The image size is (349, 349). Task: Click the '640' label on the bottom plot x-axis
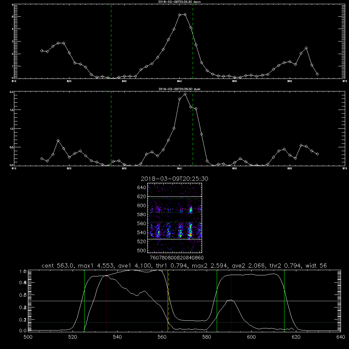click(x=341, y=337)
